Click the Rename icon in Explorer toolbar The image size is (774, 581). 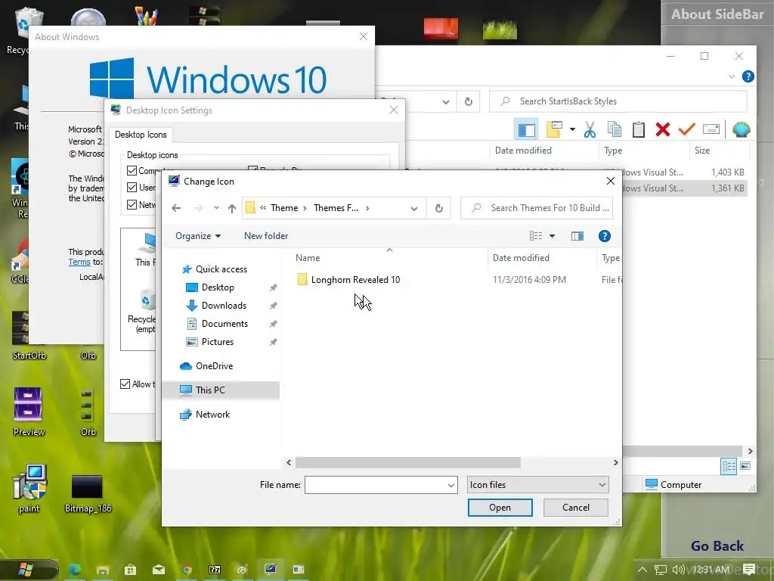(x=711, y=129)
